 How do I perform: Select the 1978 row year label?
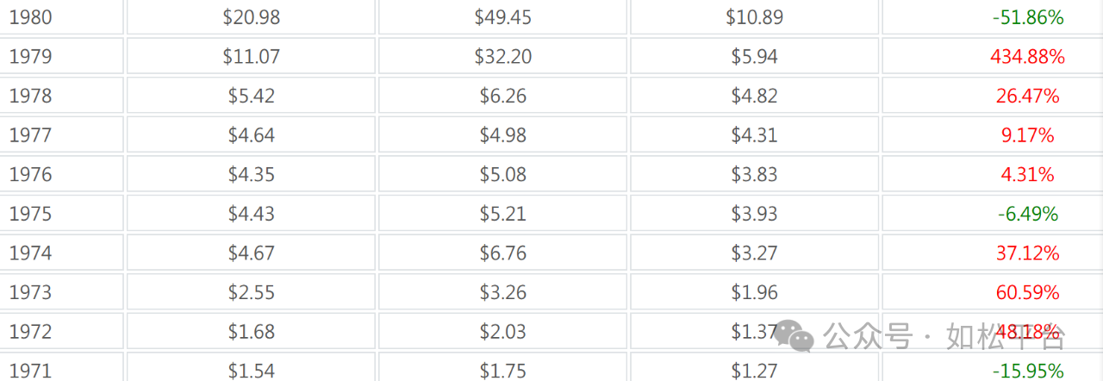(x=30, y=97)
